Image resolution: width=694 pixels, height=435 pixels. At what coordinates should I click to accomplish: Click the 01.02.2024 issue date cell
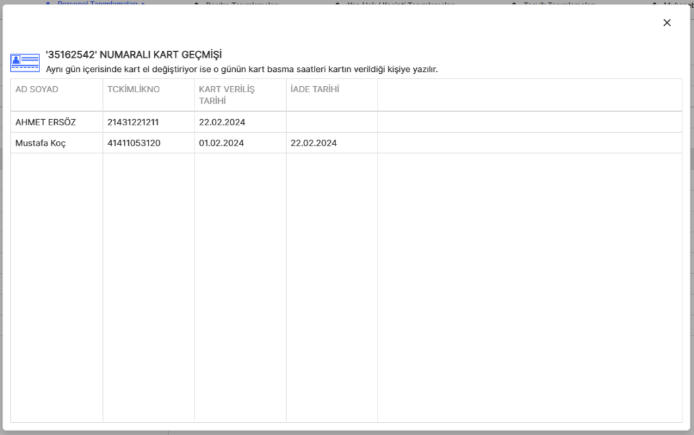pos(222,143)
